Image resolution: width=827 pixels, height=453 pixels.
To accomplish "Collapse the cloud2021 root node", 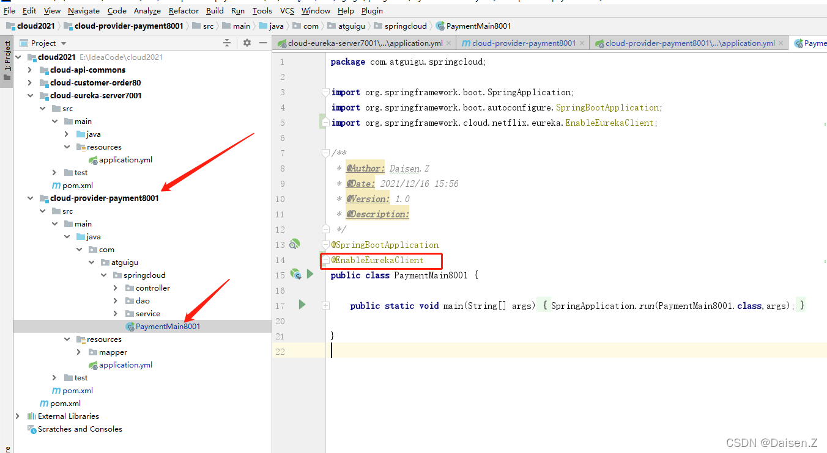I will (18, 57).
